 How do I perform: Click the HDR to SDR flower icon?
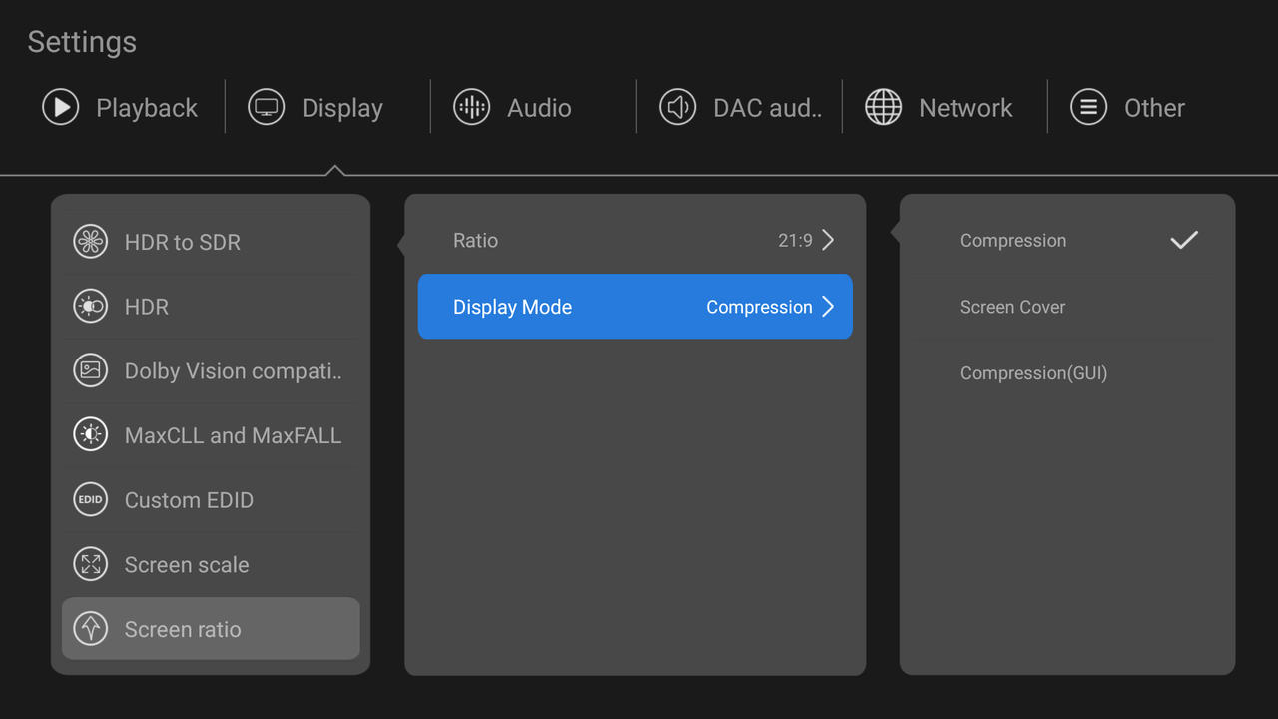click(91, 242)
